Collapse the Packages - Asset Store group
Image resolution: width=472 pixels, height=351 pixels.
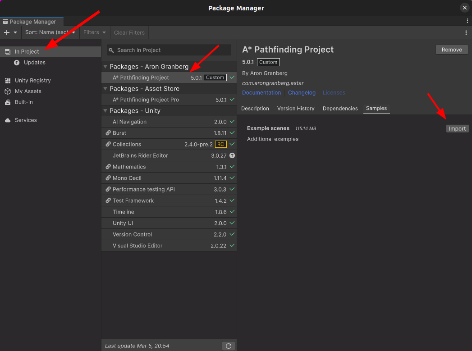105,89
